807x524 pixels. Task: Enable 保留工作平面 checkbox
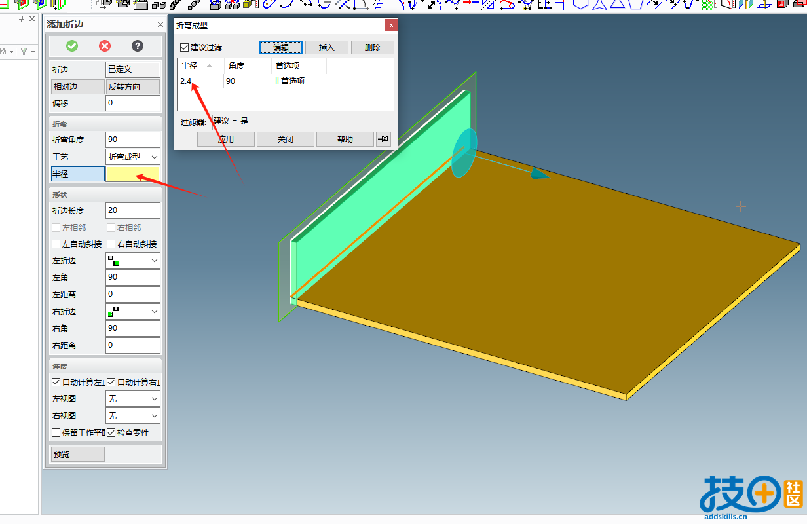[x=56, y=432]
